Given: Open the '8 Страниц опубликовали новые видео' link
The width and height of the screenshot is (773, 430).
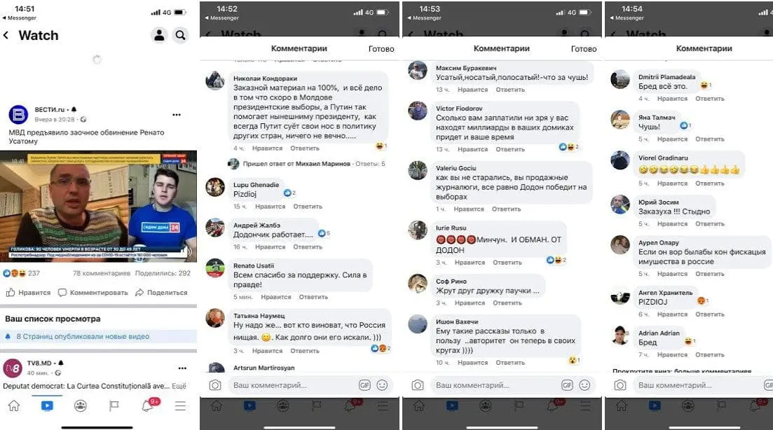Looking at the screenshot, I should click(x=83, y=336).
